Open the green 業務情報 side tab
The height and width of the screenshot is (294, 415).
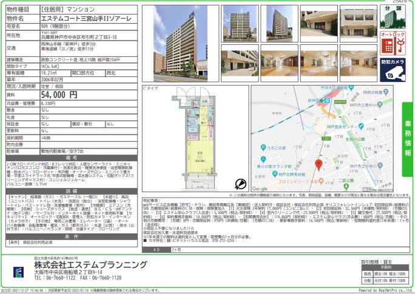pos(408,139)
